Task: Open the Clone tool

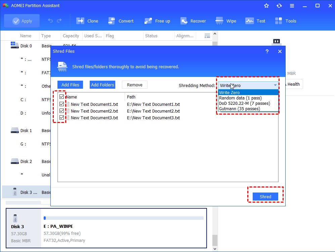Action: (87, 21)
